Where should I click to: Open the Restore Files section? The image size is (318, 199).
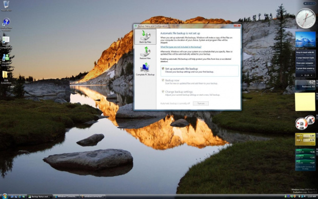coord(145,53)
